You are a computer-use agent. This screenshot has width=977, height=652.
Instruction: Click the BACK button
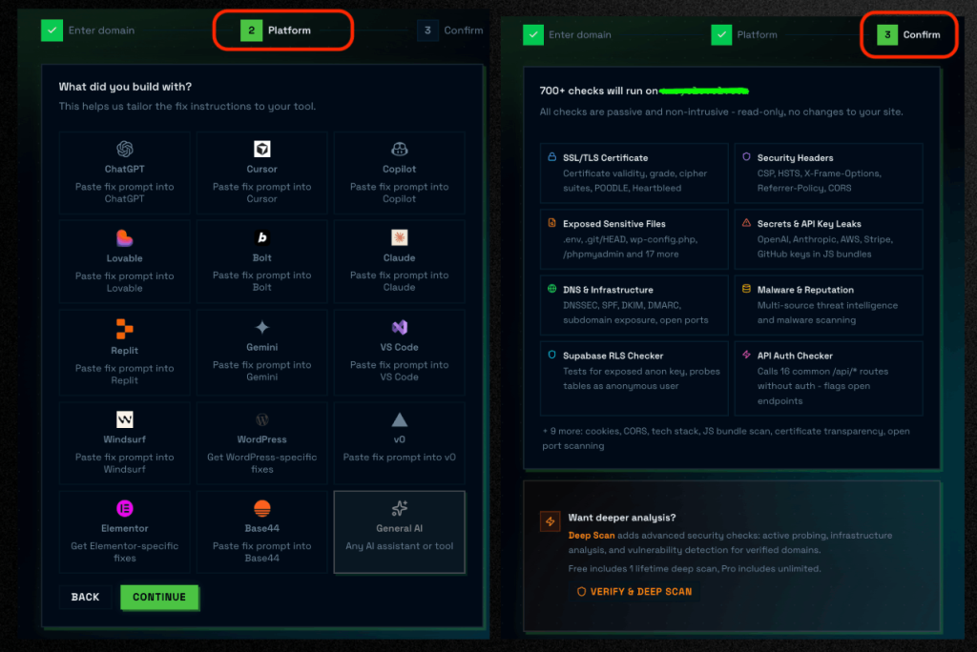(85, 597)
